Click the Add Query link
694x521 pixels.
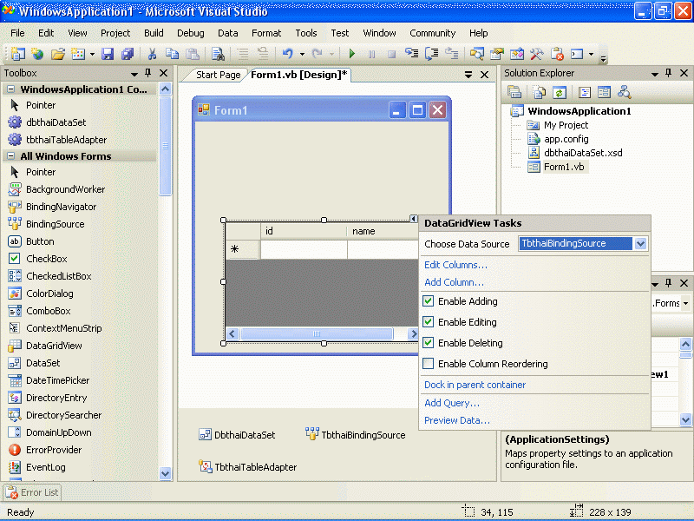451,403
